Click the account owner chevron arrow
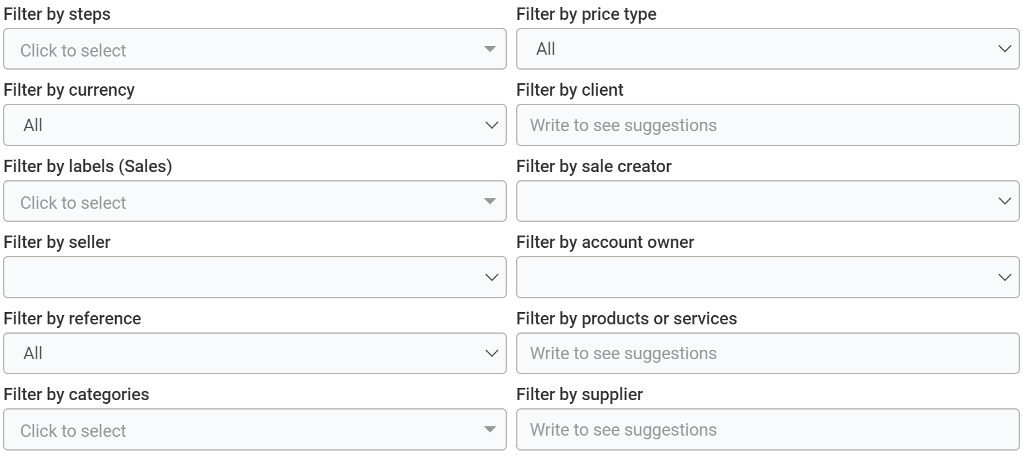This screenshot has width=1023, height=458. tap(1004, 278)
